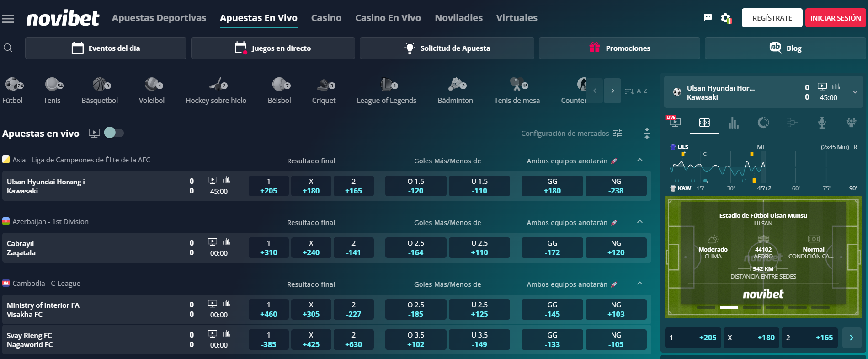
Task: Open tournament bracket tab in panel
Action: click(792, 123)
